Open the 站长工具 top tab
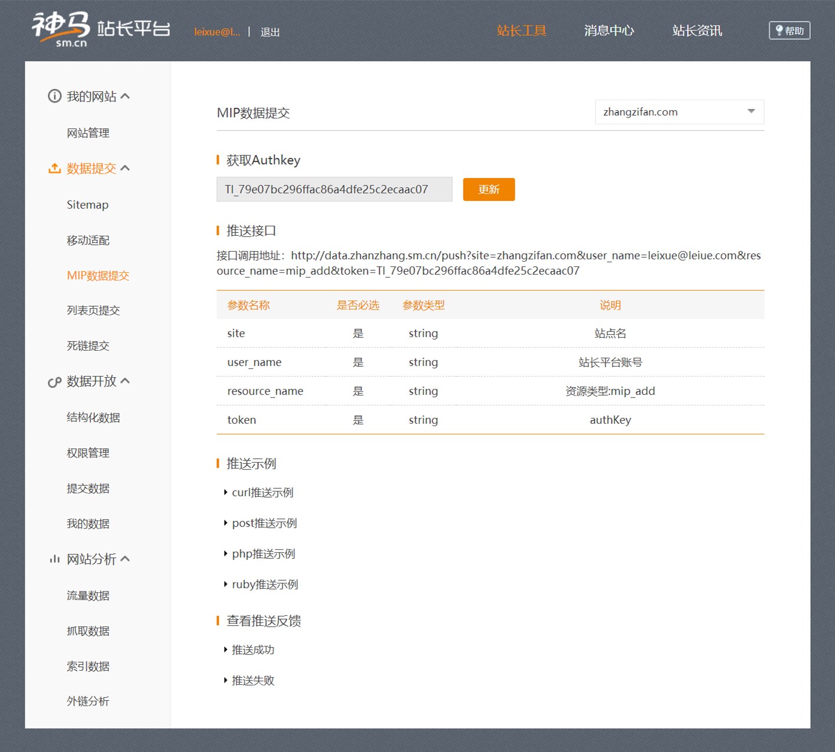 click(521, 31)
